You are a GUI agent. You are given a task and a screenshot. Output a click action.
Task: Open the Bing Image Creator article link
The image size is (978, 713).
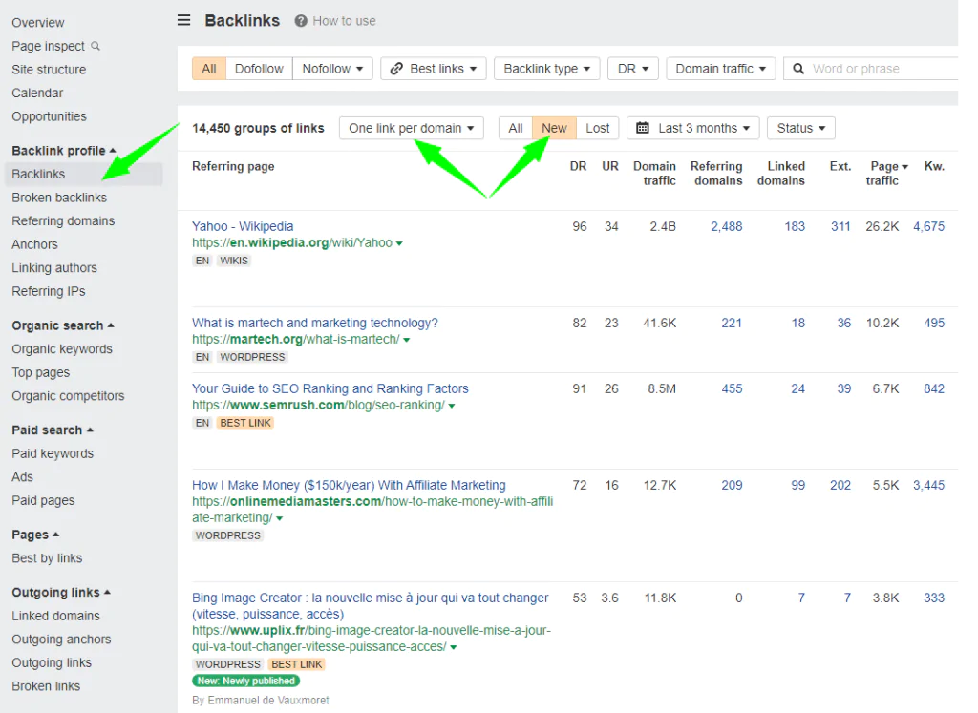coord(371,606)
